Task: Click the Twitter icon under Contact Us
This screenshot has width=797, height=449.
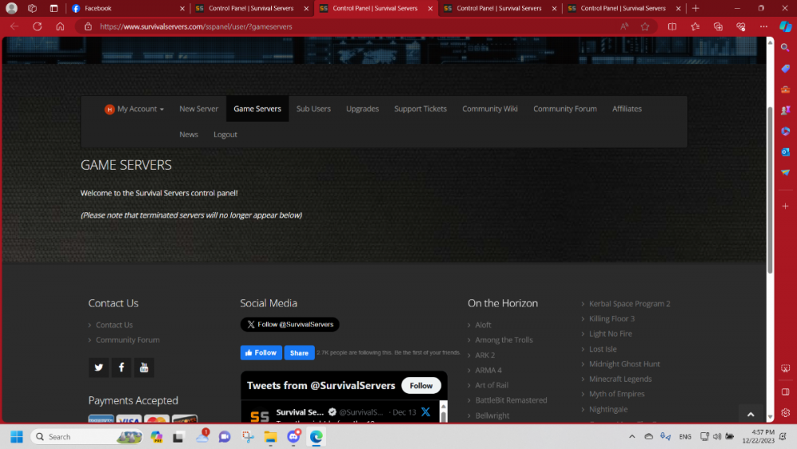Action: 99,367
